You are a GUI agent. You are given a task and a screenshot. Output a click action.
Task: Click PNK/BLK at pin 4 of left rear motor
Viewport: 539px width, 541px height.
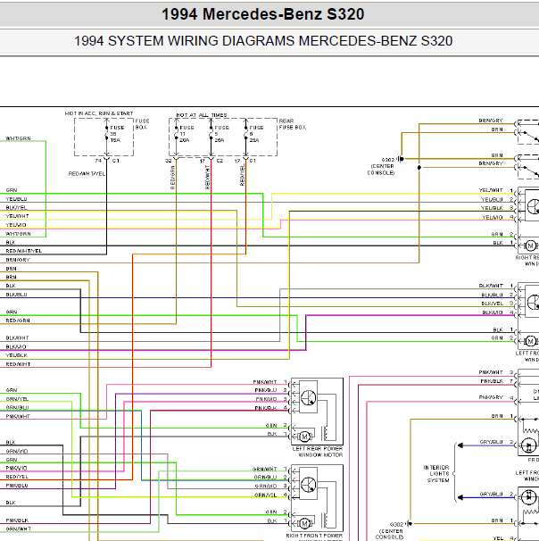tap(266, 408)
